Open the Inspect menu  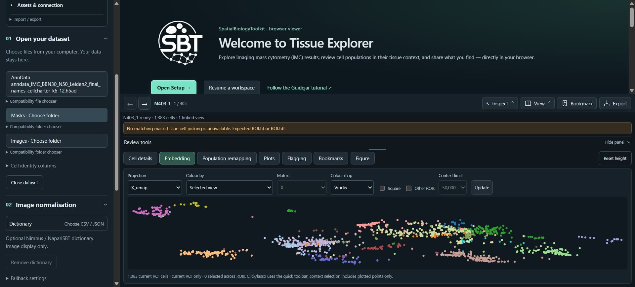coord(500,103)
